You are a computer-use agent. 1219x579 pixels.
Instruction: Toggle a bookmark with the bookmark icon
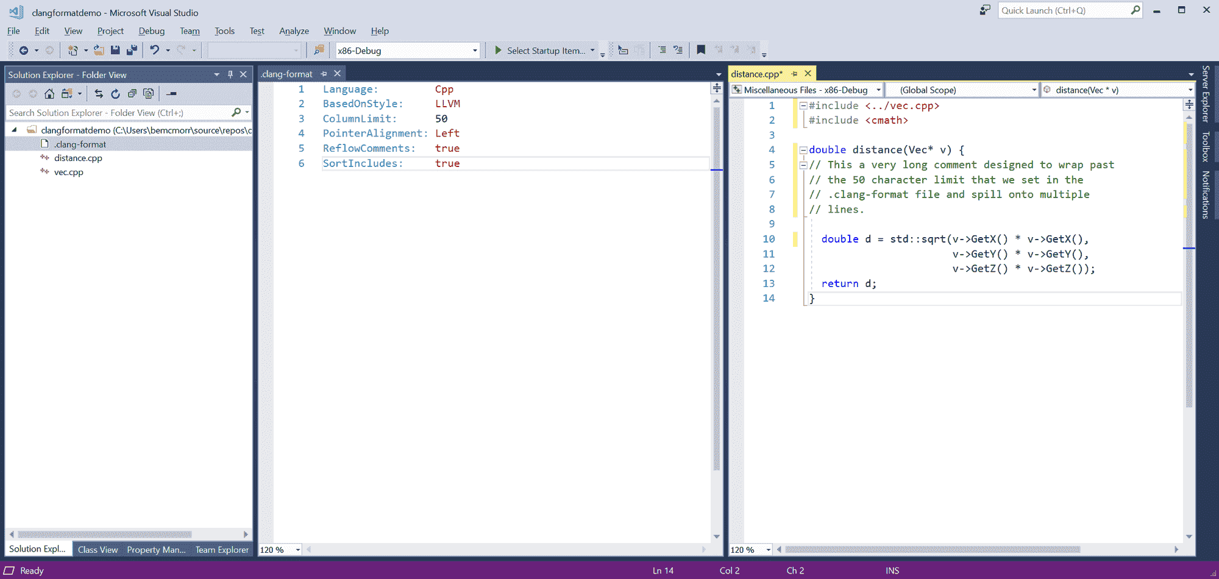701,50
